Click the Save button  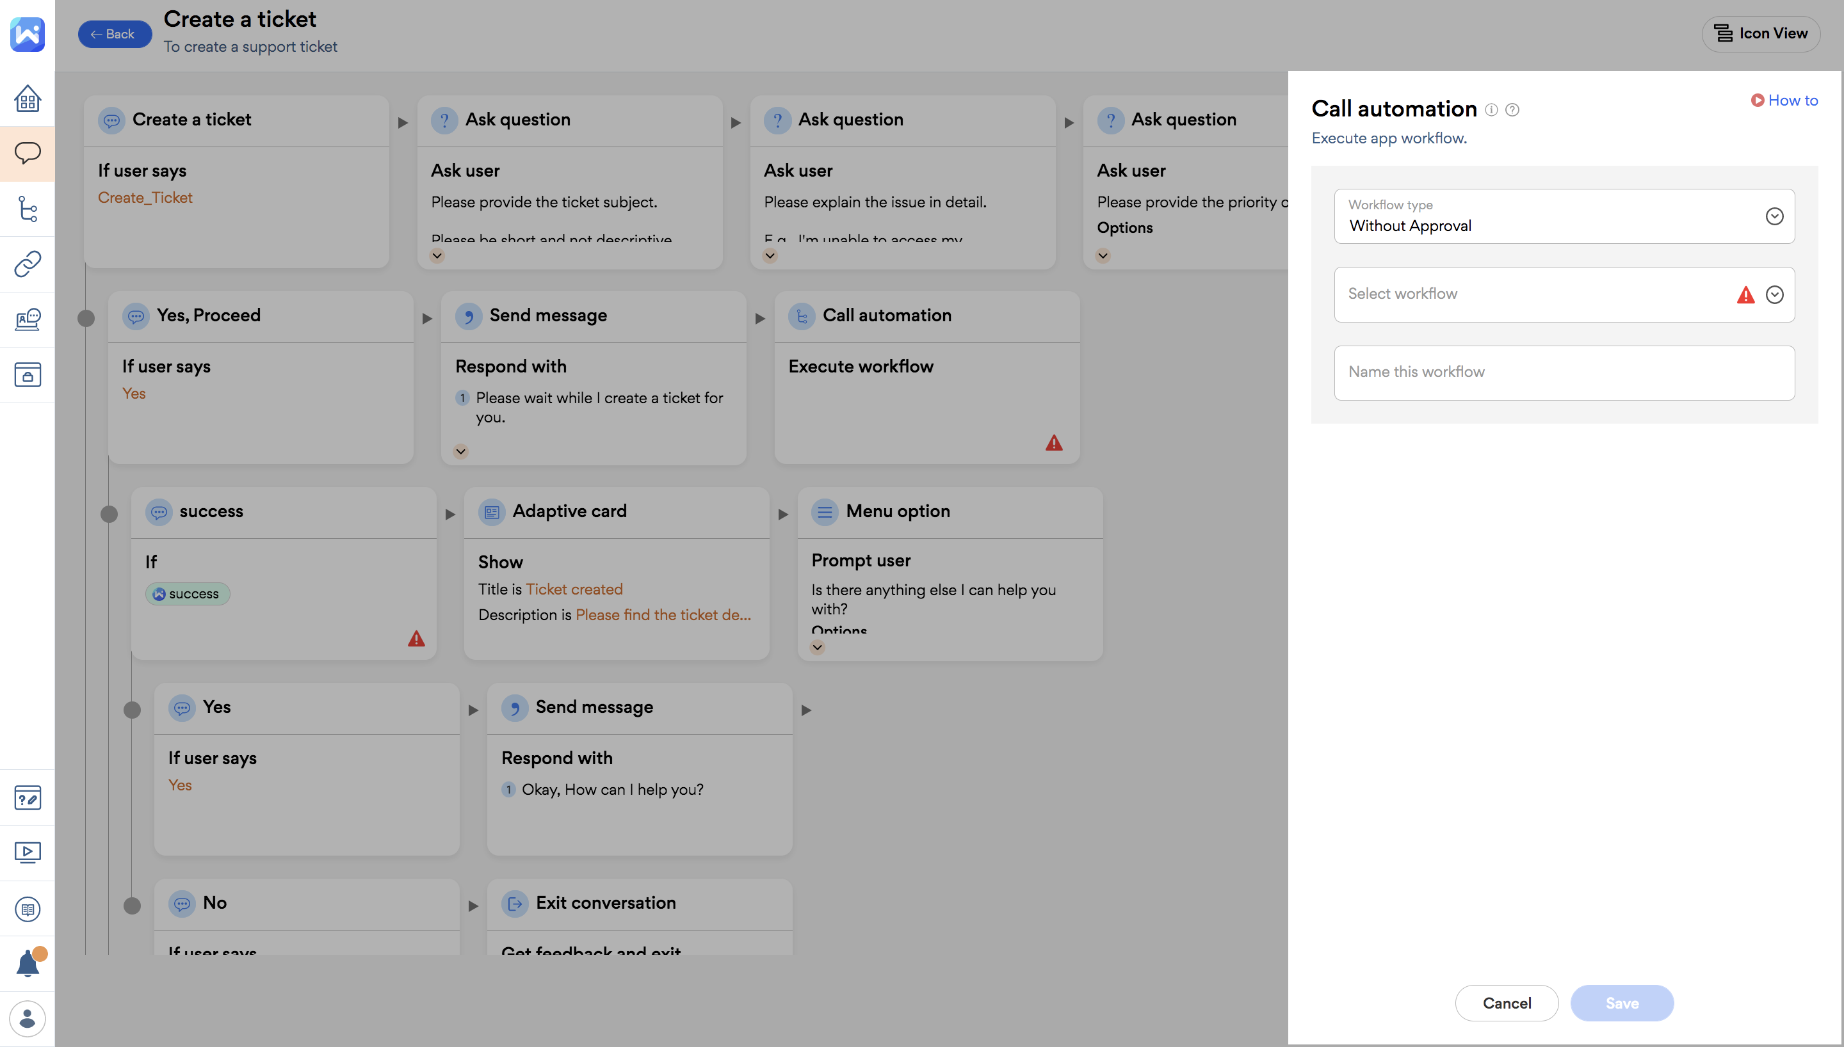coord(1622,1003)
